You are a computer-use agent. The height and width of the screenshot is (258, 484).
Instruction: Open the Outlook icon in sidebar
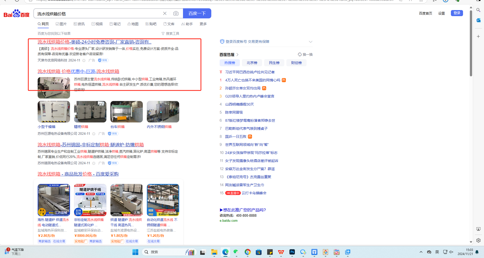point(478,20)
